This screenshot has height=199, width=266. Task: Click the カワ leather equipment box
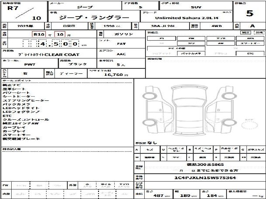coord(191,43)
